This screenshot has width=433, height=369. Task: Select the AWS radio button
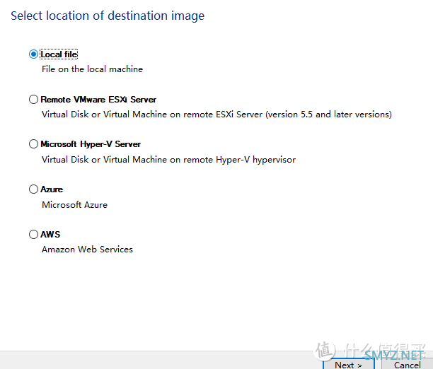[x=33, y=234]
